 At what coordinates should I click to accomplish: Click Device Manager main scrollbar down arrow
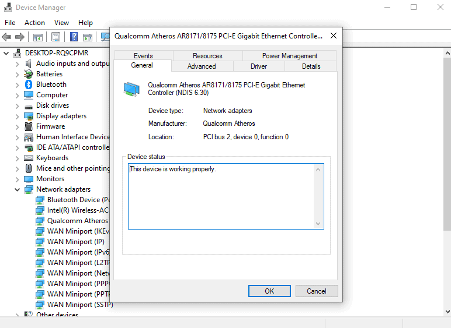(x=447, y=311)
